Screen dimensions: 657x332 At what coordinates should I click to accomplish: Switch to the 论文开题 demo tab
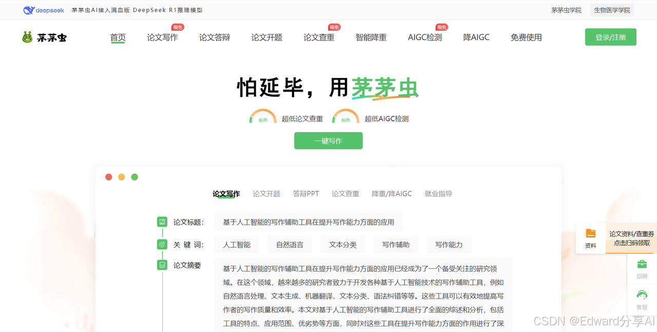point(266,194)
